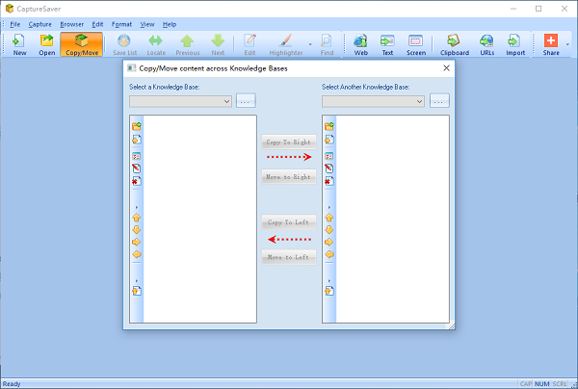Click the Text capture toolbar icon
The width and height of the screenshot is (578, 389).
coord(387,44)
